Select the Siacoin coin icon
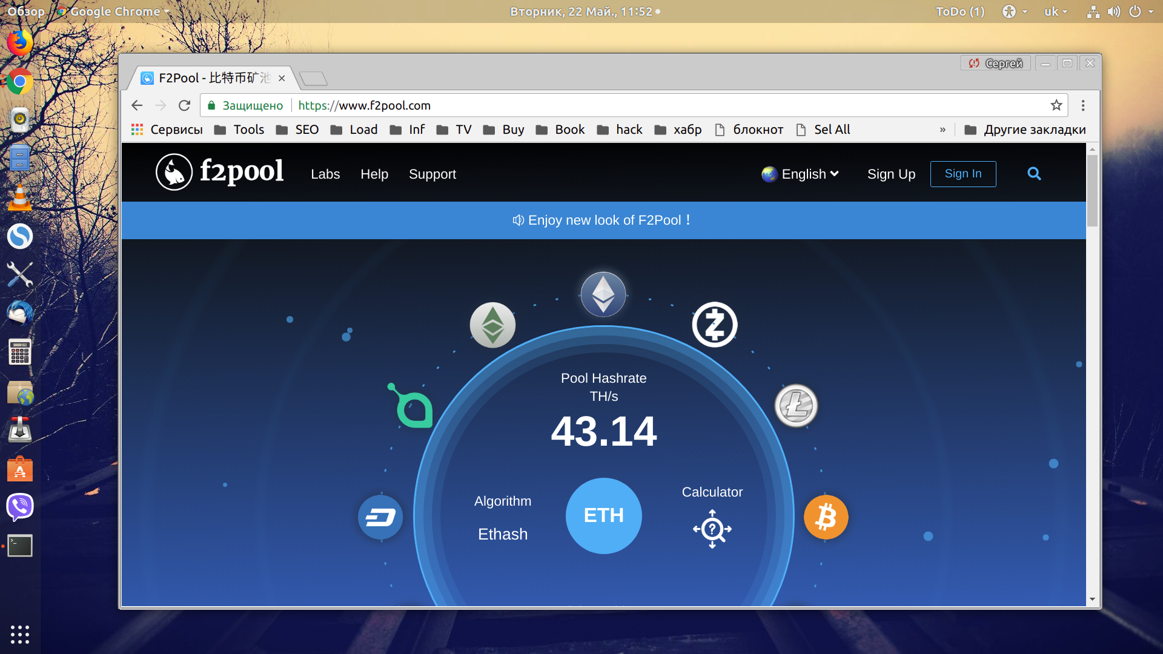1163x654 pixels. coord(410,405)
